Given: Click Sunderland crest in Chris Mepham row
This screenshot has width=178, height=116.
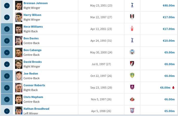Looking at the screenshot, I should [x=132, y=99].
